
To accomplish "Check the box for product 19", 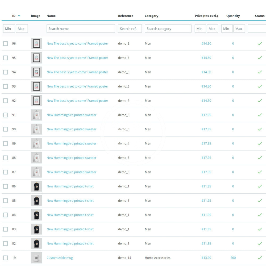I will (x=6, y=258).
